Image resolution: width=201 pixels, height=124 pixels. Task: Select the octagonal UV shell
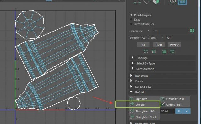click(30, 24)
